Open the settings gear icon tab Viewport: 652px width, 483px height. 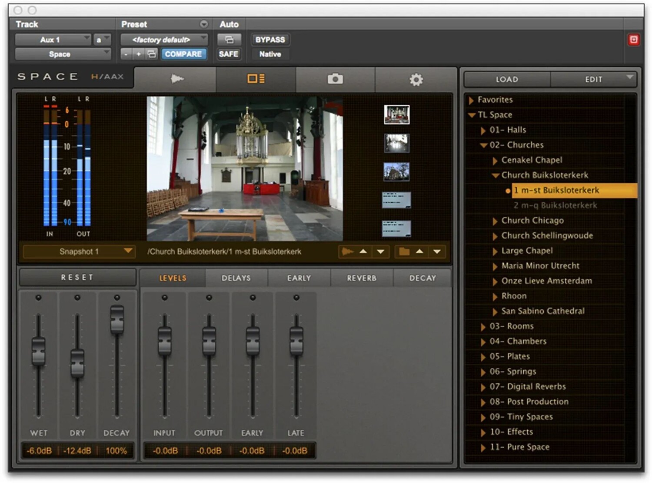click(416, 80)
